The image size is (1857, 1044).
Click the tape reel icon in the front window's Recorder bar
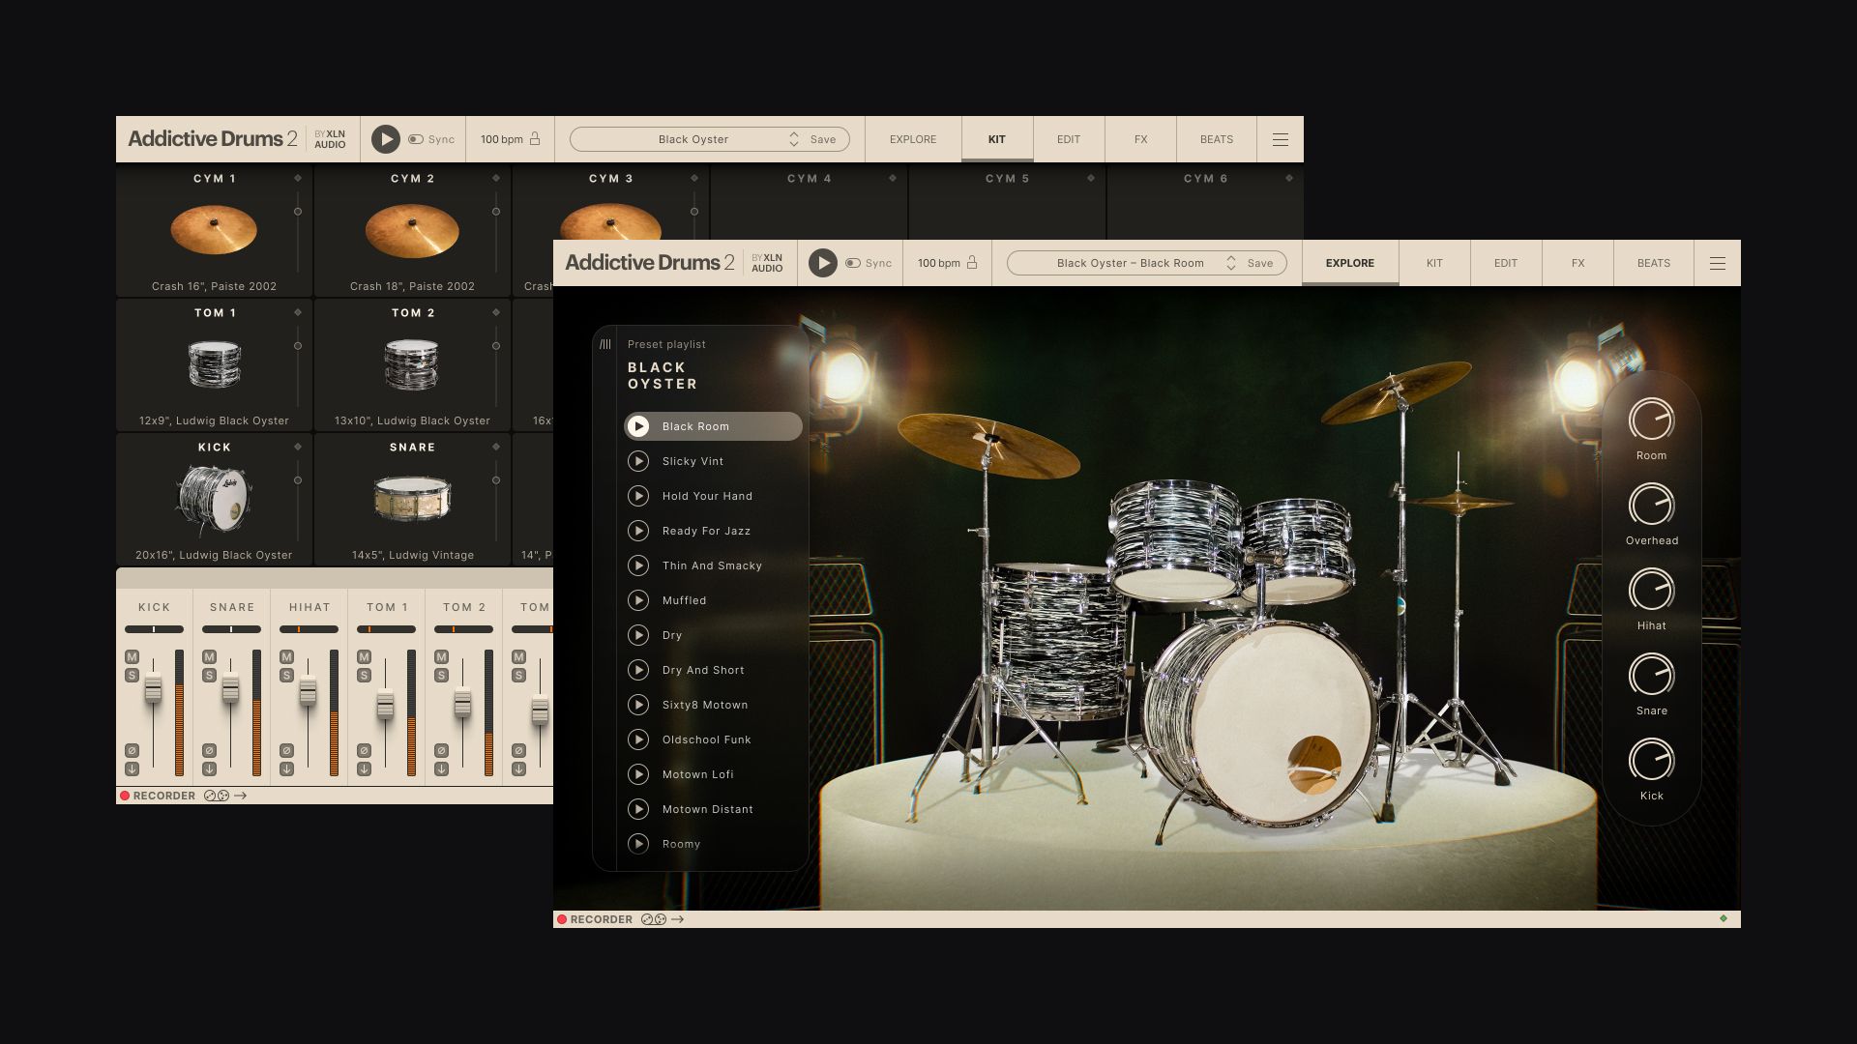(x=654, y=919)
